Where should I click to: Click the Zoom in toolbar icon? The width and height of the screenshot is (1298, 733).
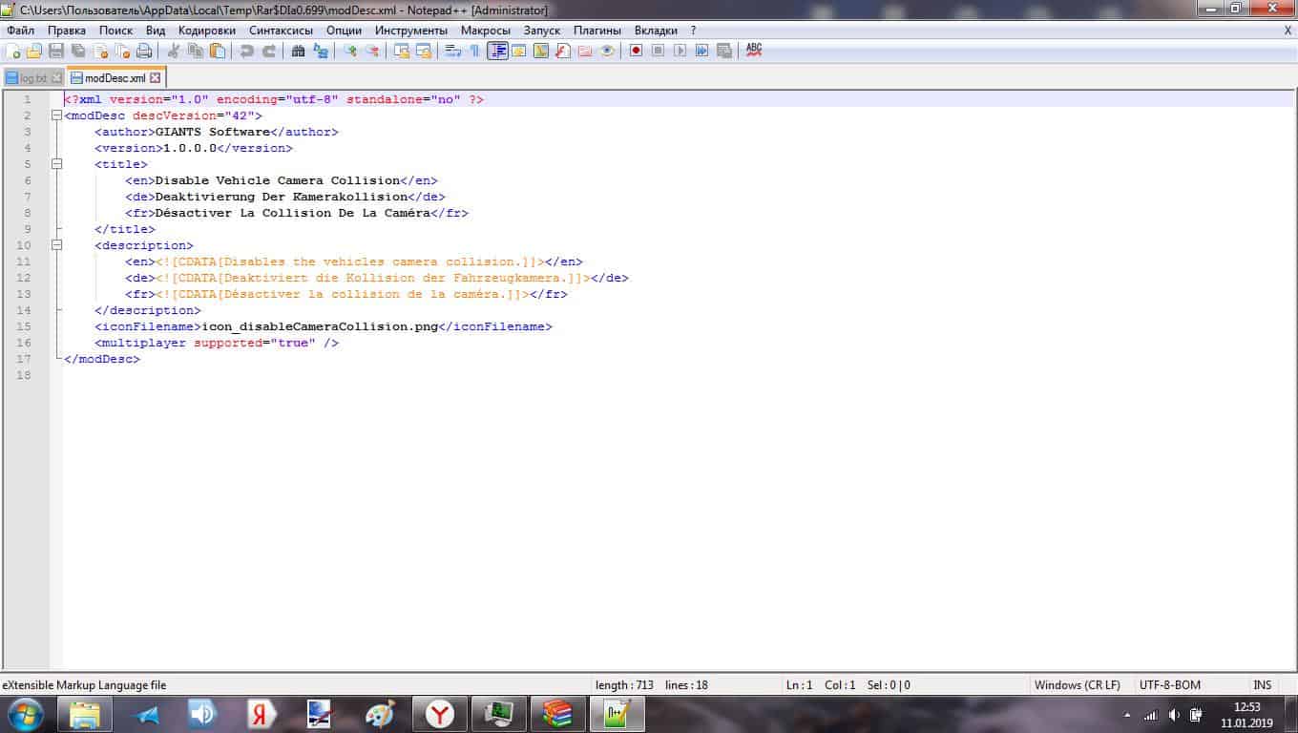click(x=350, y=51)
